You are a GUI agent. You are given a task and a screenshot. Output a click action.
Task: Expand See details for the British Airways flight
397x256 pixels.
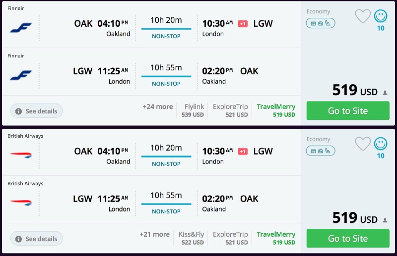click(x=37, y=239)
